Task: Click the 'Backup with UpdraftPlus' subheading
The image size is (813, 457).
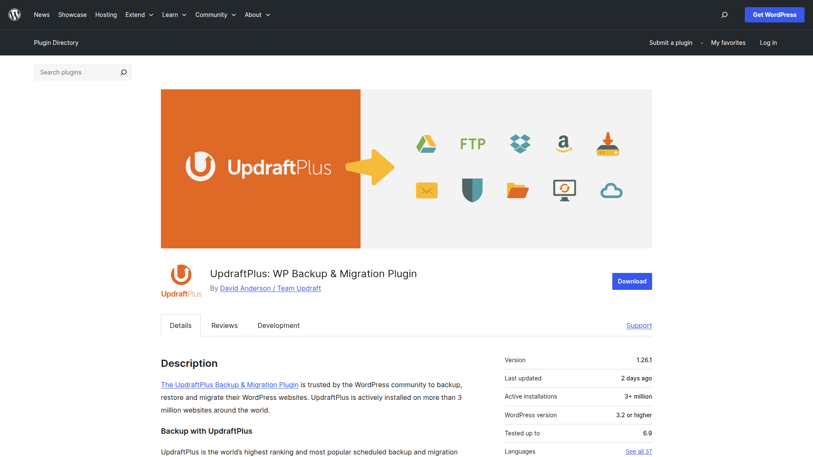Action: pyautogui.click(x=207, y=431)
